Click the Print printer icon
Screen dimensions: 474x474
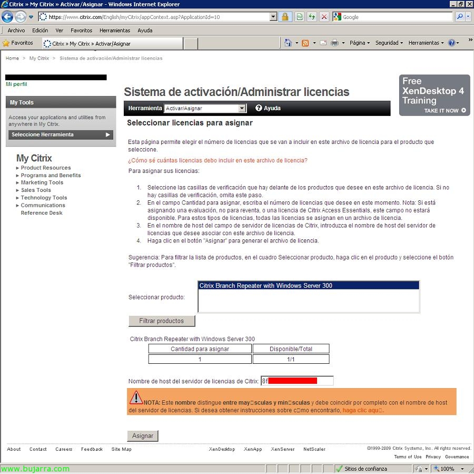pyautogui.click(x=334, y=43)
